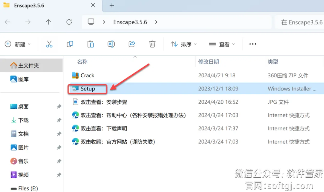Click the Delete trash can icon
The width and height of the screenshot is (324, 192).
click(152, 44)
